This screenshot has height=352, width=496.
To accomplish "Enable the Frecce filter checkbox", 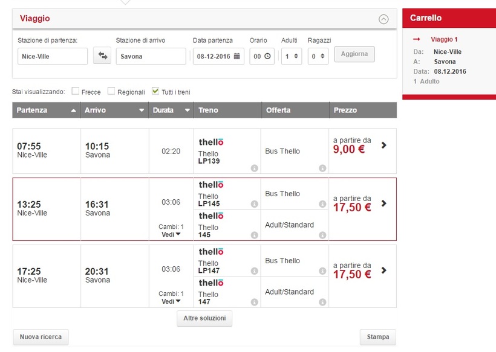I will (76, 91).
